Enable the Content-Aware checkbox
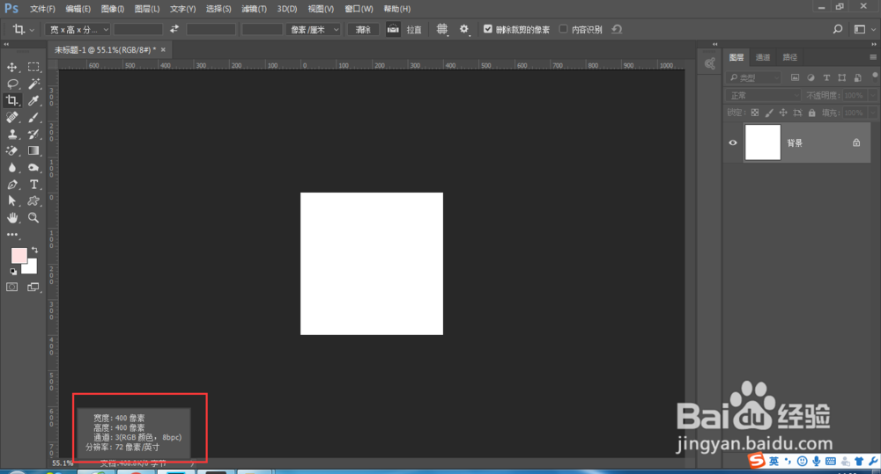The width and height of the screenshot is (881, 474). click(563, 29)
